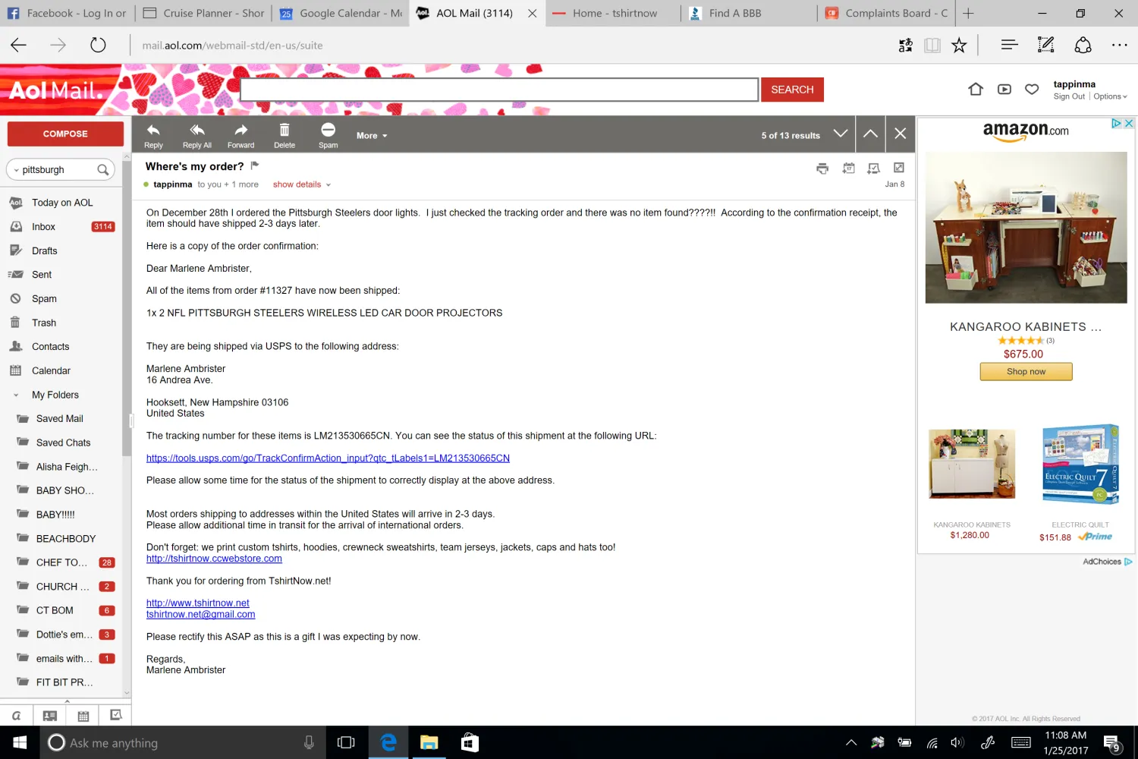Close the open message view
This screenshot has height=759, width=1138.
(x=900, y=134)
